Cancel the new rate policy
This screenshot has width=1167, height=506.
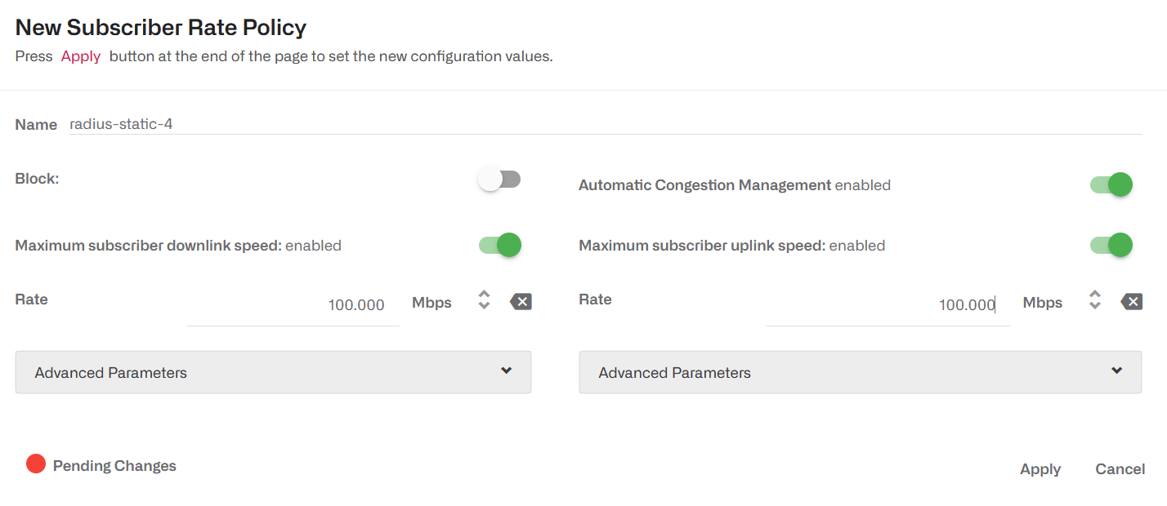pos(1120,469)
